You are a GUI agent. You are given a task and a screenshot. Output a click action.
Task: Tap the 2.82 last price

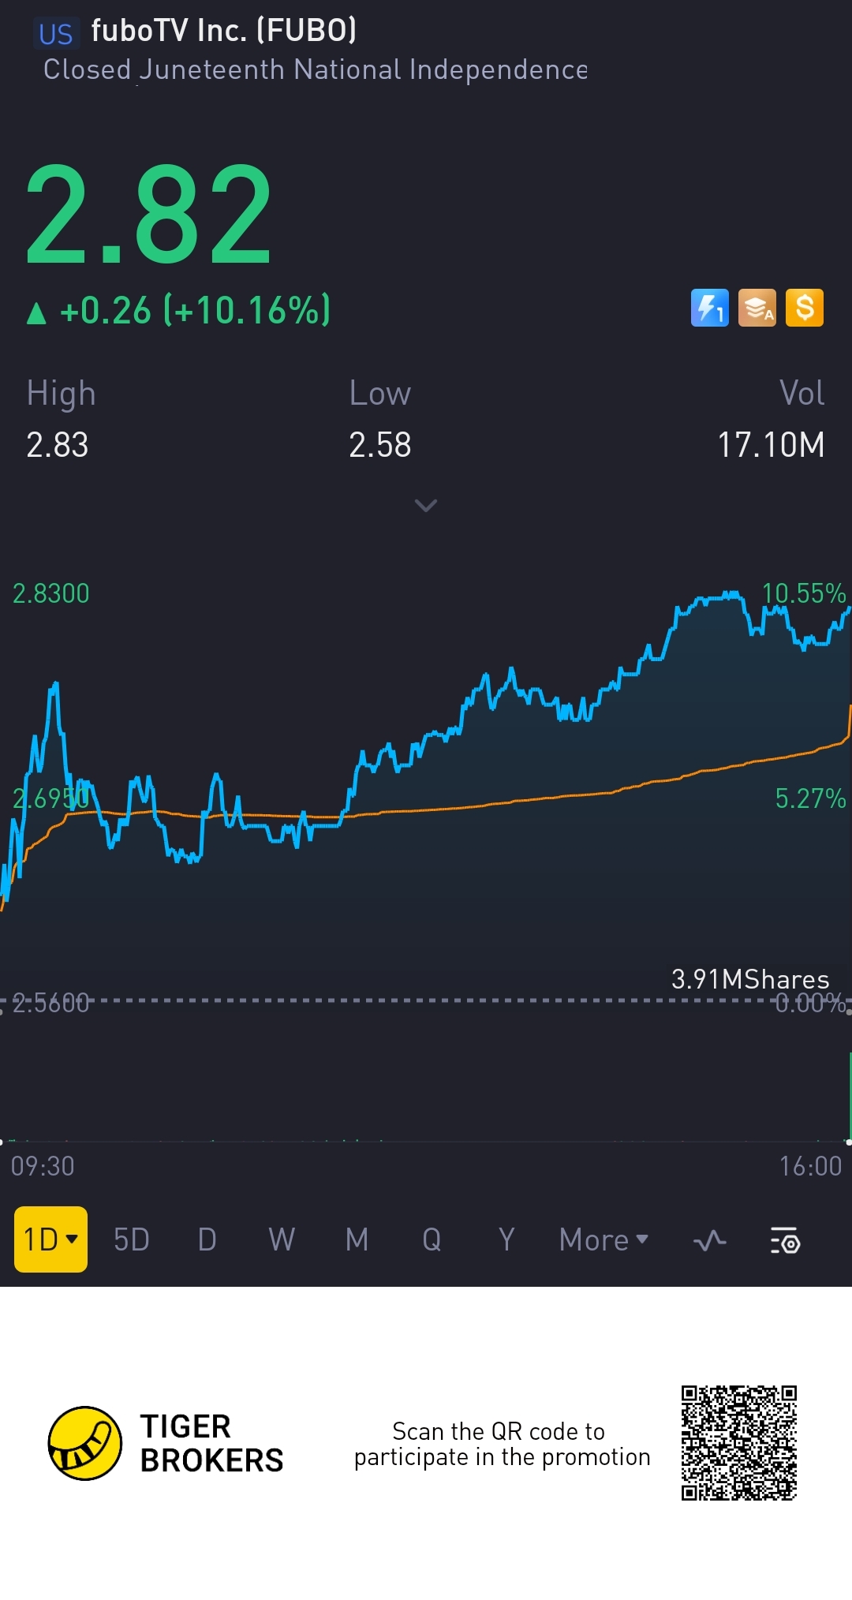148,214
